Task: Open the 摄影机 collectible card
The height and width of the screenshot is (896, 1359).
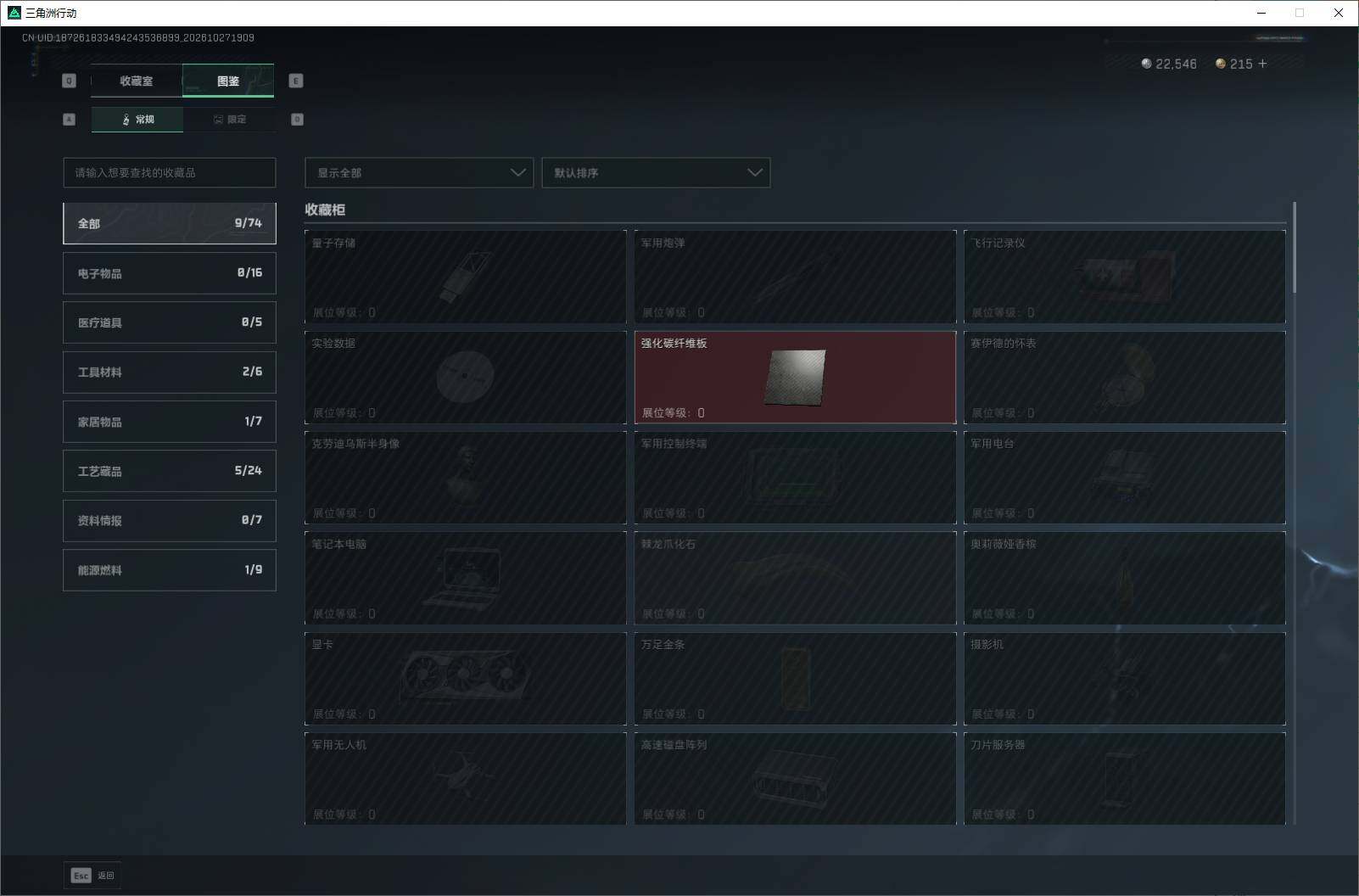Action: click(x=1125, y=678)
